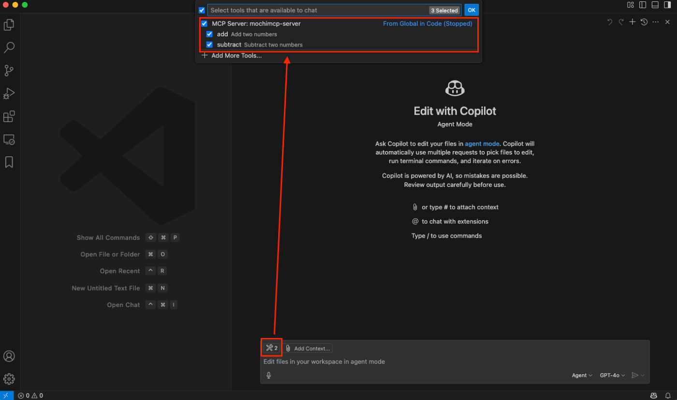Open the Explorer view in the activity bar
Screen dimensions: 677x400
[9, 25]
